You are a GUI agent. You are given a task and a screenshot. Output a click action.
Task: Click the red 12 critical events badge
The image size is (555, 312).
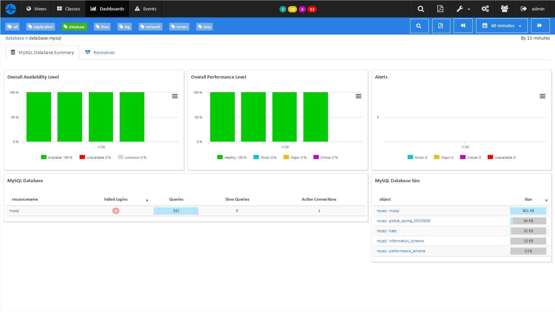(x=312, y=9)
